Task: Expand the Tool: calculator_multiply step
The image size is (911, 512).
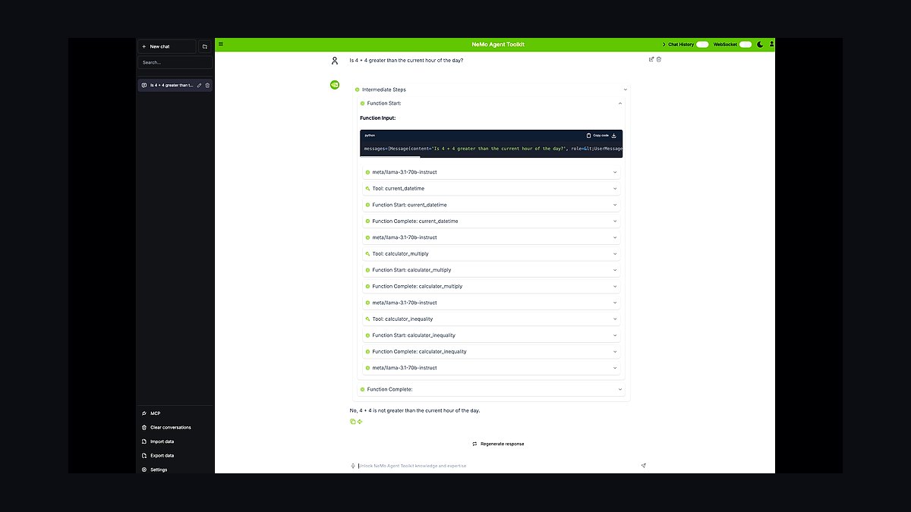Action: point(491,253)
